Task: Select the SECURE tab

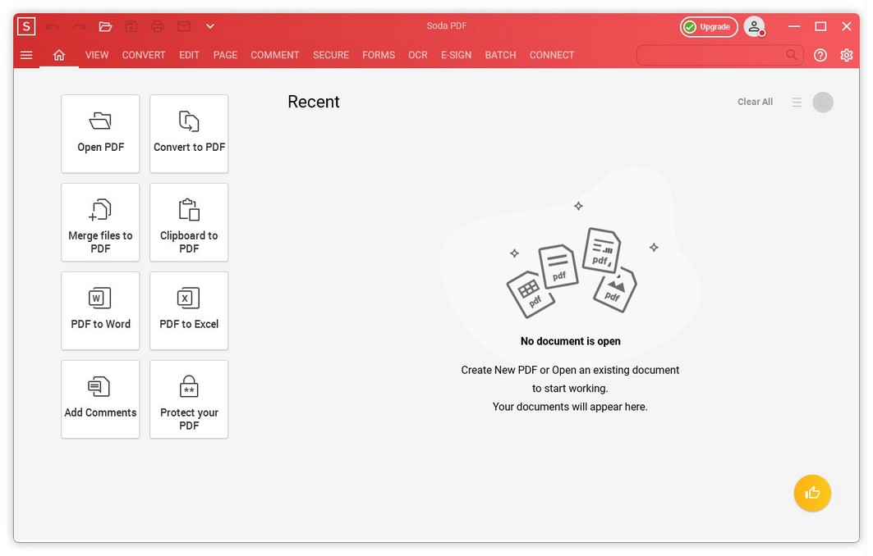Action: point(331,55)
